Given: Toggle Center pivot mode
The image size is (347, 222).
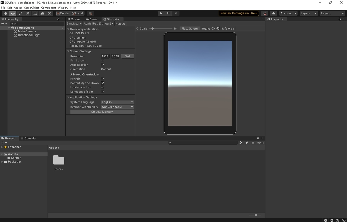Looking at the screenshot, I should click(x=63, y=13).
